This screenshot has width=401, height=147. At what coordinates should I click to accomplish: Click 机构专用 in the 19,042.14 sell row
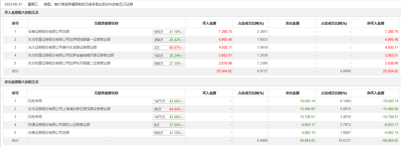[x=35, y=101]
